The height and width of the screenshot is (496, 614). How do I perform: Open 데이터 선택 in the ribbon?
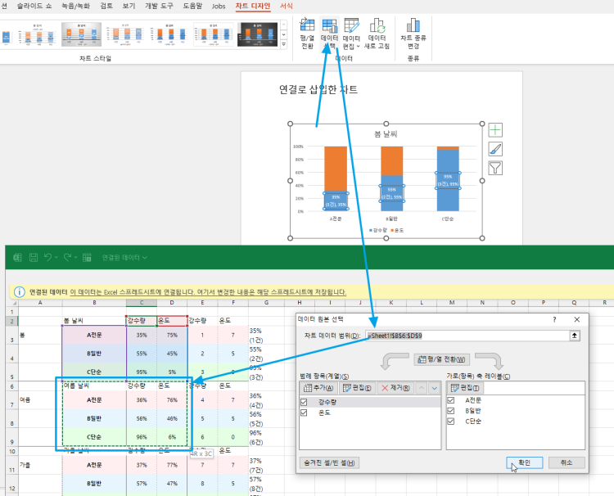(x=329, y=34)
